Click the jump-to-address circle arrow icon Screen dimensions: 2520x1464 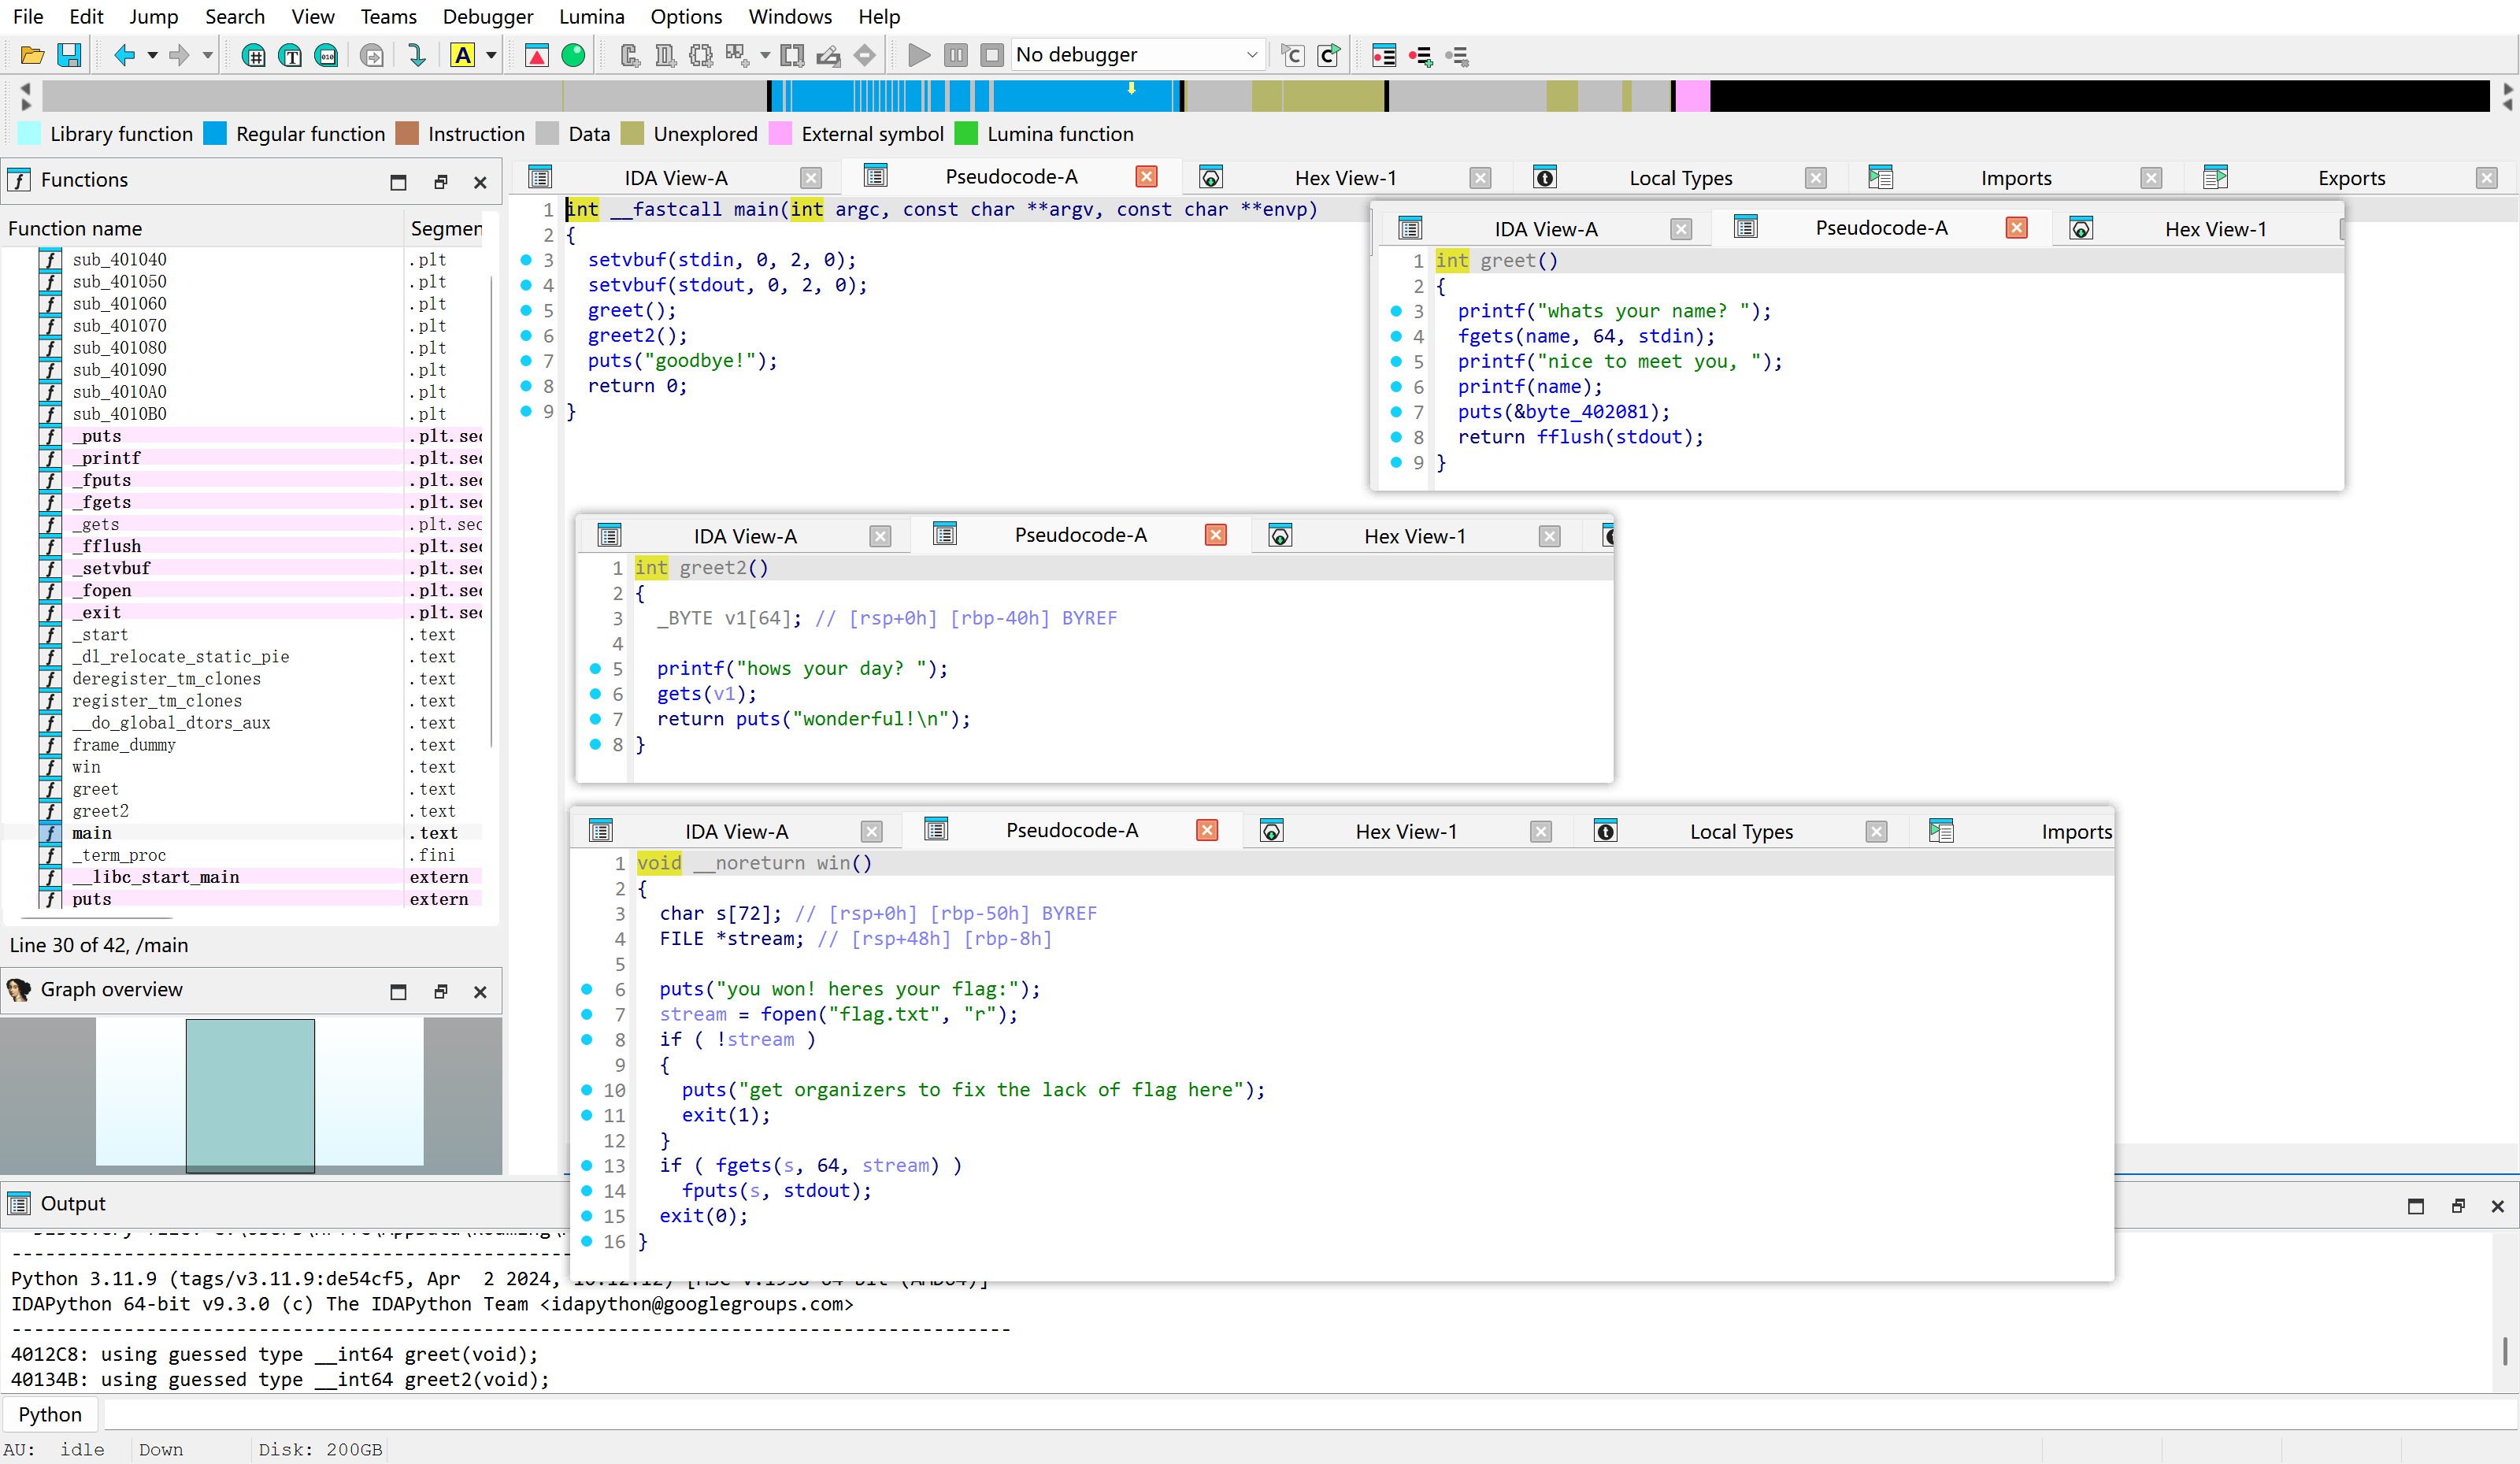pos(372,55)
